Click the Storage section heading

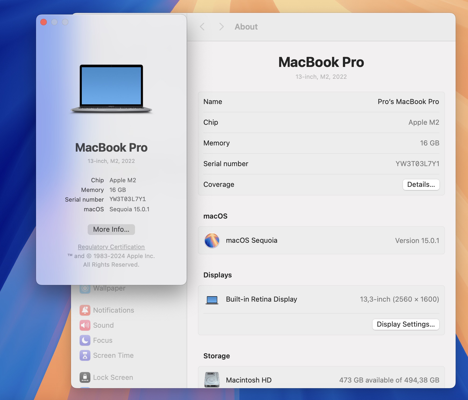(x=217, y=356)
